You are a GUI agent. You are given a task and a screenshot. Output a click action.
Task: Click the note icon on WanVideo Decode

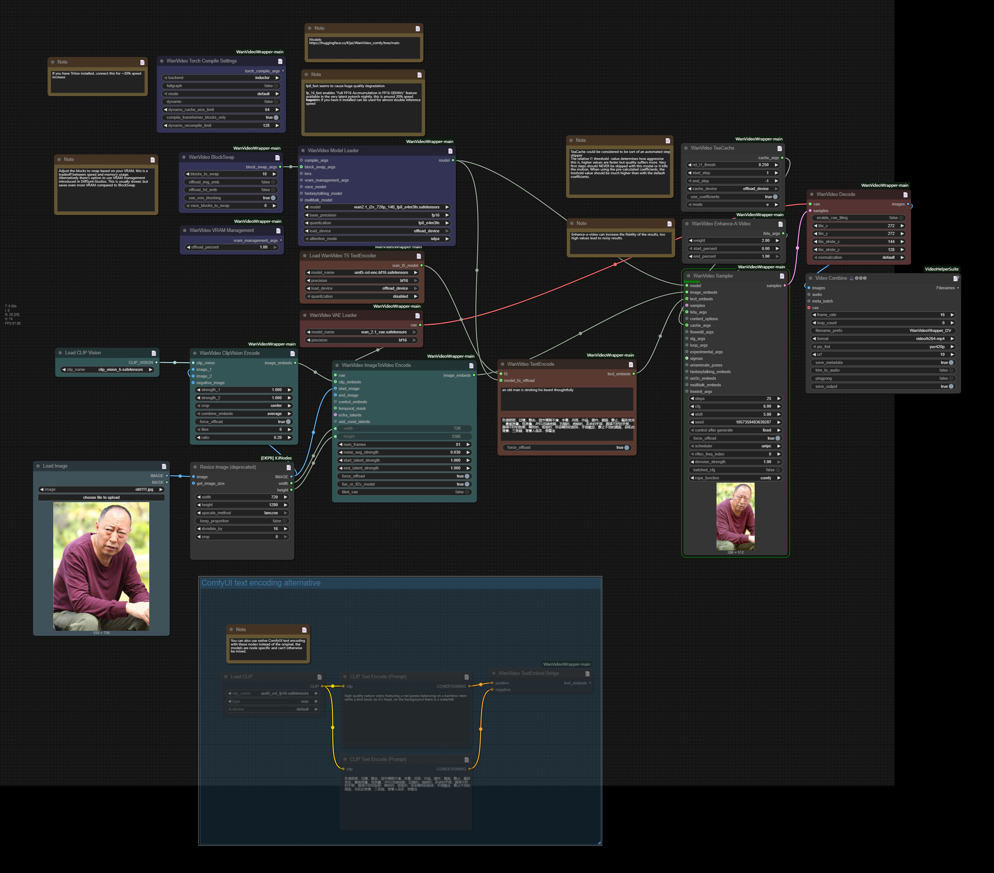pyautogui.click(x=905, y=194)
